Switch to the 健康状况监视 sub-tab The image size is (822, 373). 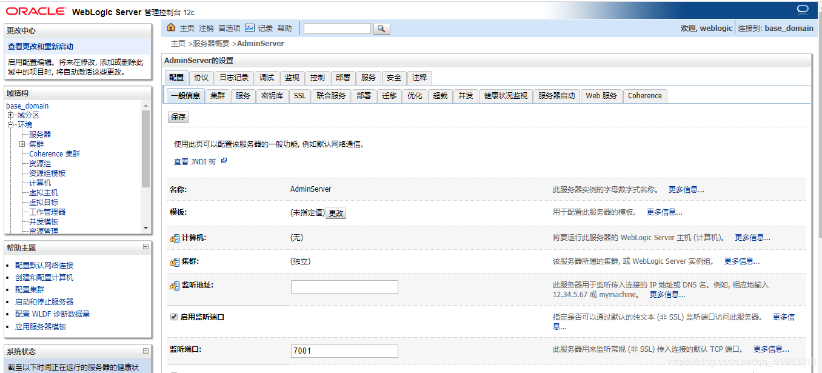[x=506, y=96]
